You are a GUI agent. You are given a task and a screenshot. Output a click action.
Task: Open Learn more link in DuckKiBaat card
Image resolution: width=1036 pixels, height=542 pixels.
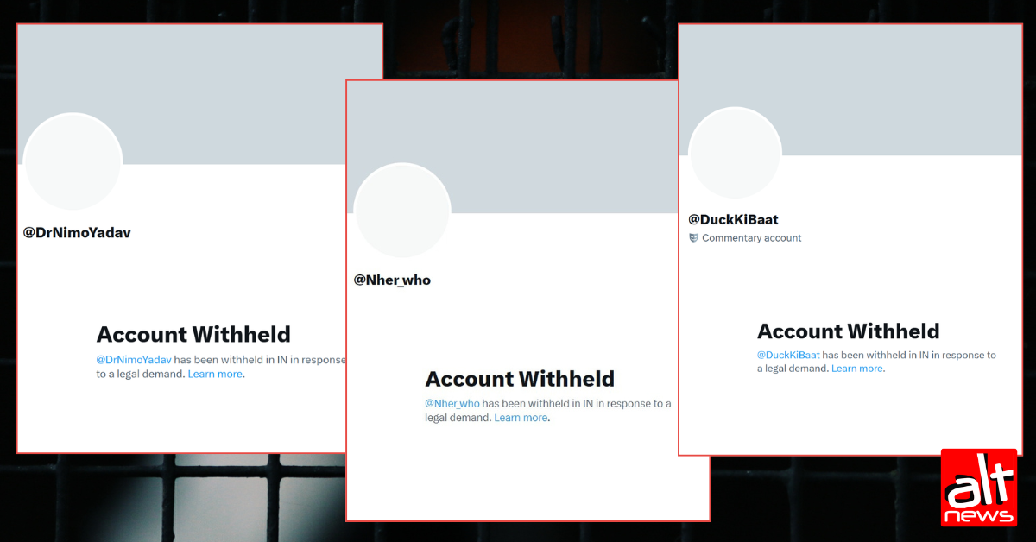(857, 369)
